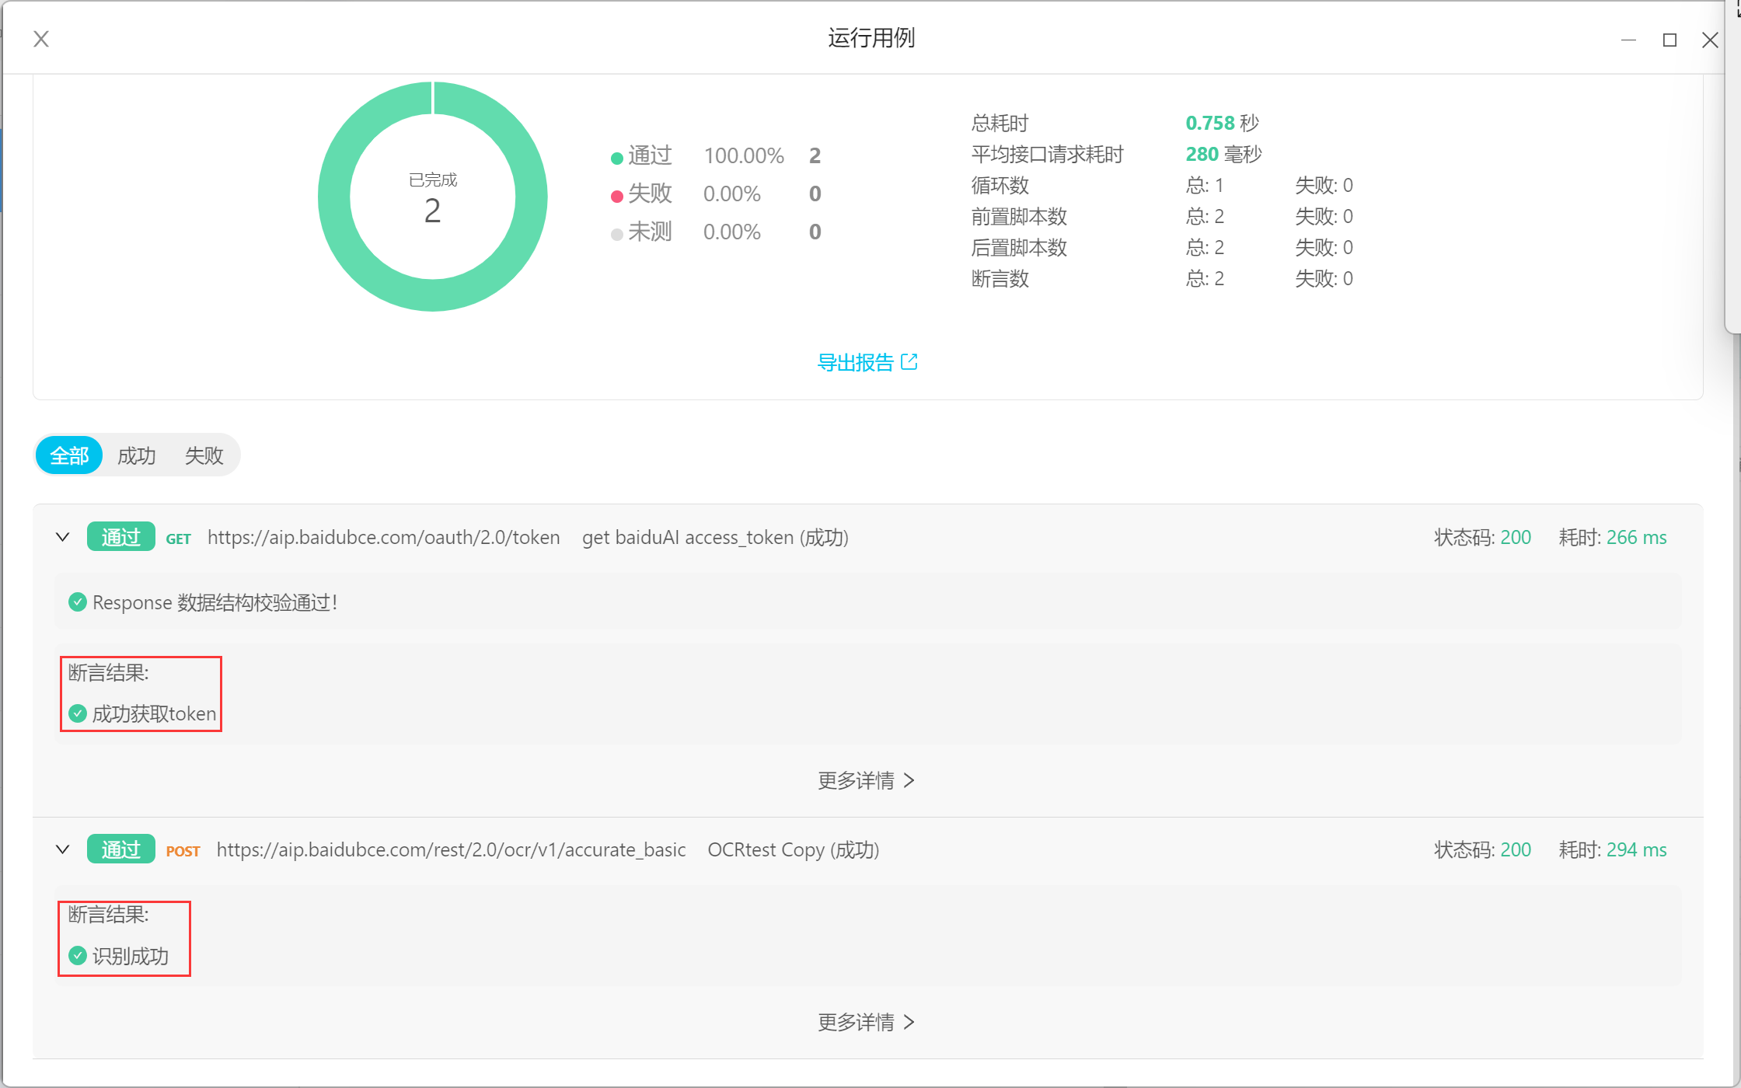1741x1088 pixels.
Task: Click 耗时 266 ms on GET row
Action: click(1612, 538)
